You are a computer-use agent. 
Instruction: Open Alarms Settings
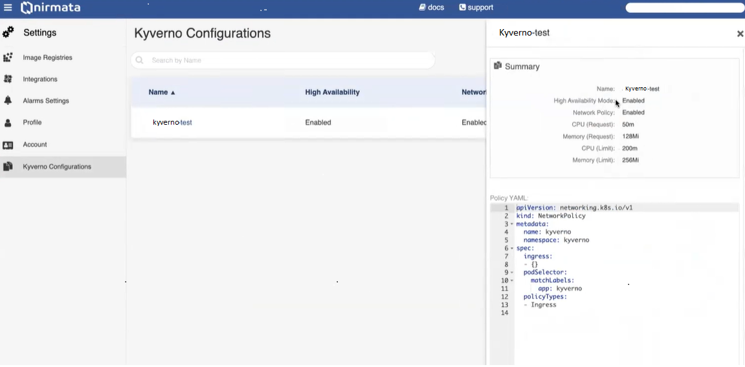(46, 101)
